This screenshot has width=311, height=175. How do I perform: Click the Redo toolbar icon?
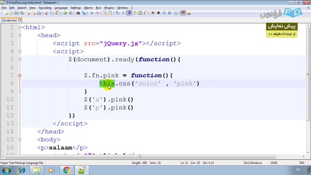click(x=71, y=13)
